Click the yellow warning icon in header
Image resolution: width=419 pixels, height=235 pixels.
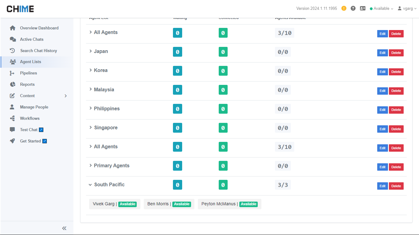coord(344,8)
